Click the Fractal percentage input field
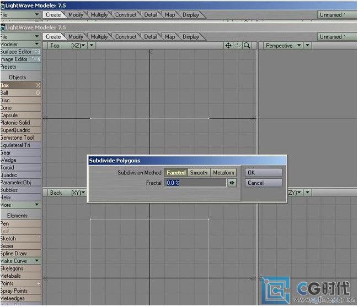Screen dimensions: 358x307 (195, 183)
